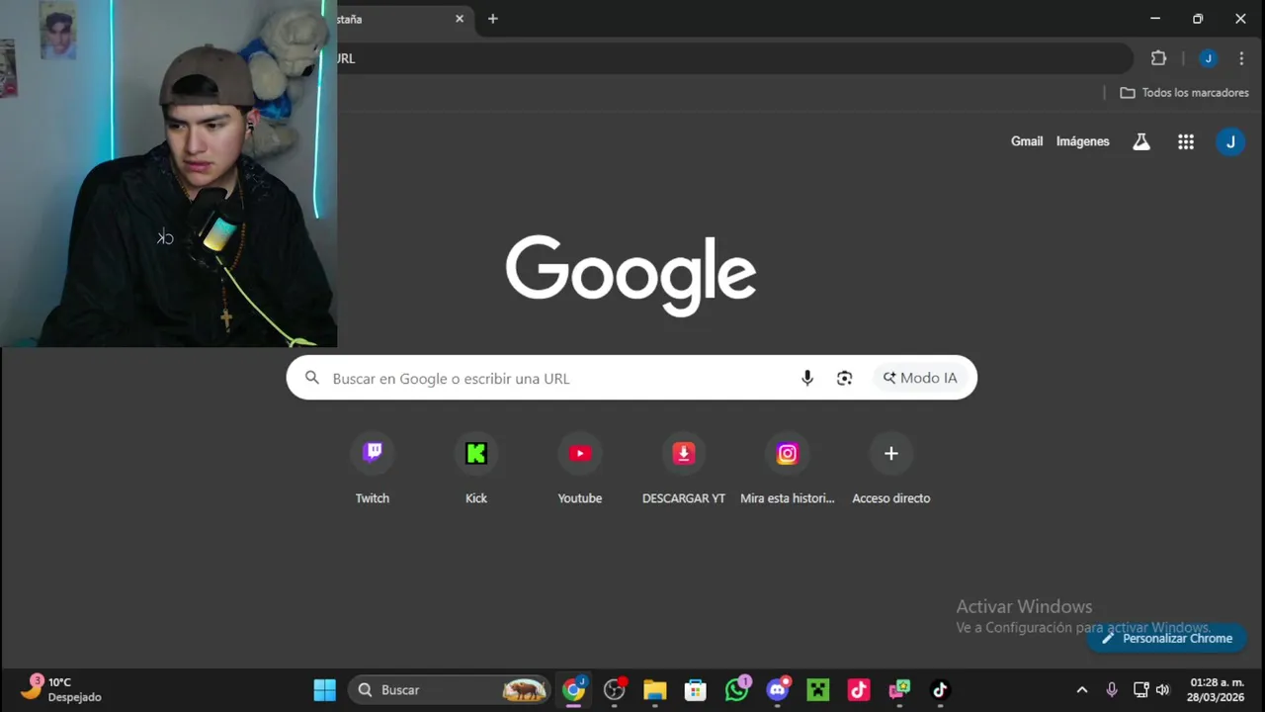Open Minecraft from the taskbar

(x=818, y=689)
